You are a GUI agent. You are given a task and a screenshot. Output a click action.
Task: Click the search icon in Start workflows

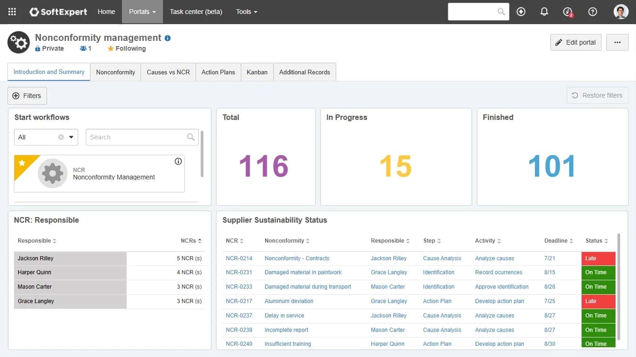pyautogui.click(x=191, y=137)
